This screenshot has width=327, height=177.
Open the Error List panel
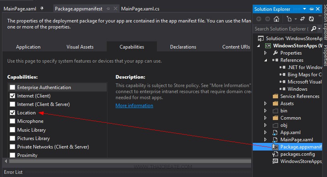(13, 172)
